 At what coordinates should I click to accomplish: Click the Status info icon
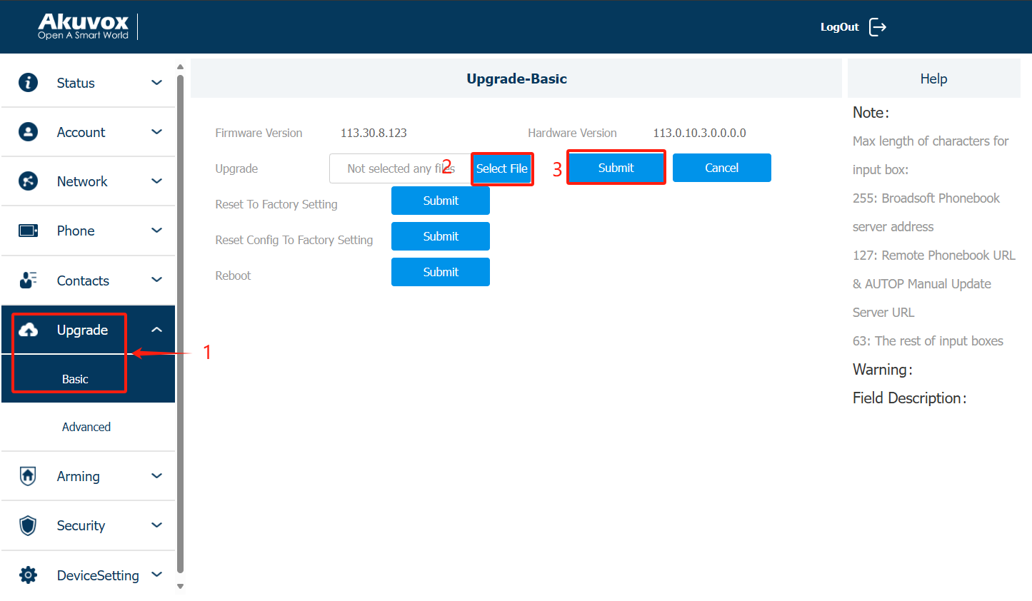click(28, 82)
